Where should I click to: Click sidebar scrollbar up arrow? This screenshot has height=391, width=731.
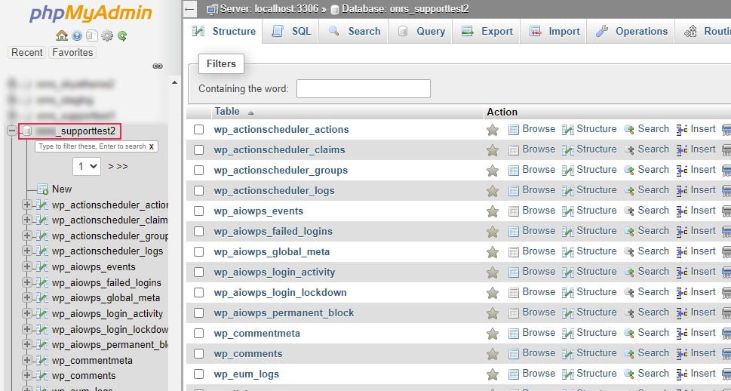[x=174, y=82]
